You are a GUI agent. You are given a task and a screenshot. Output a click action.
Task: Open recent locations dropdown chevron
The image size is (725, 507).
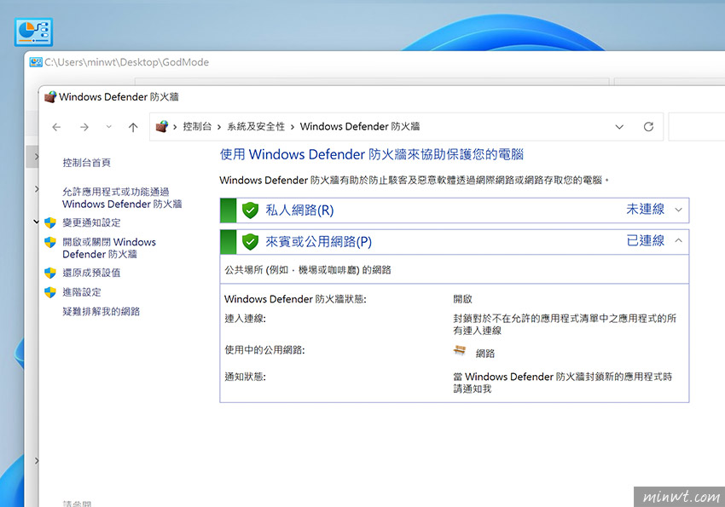pos(108,126)
